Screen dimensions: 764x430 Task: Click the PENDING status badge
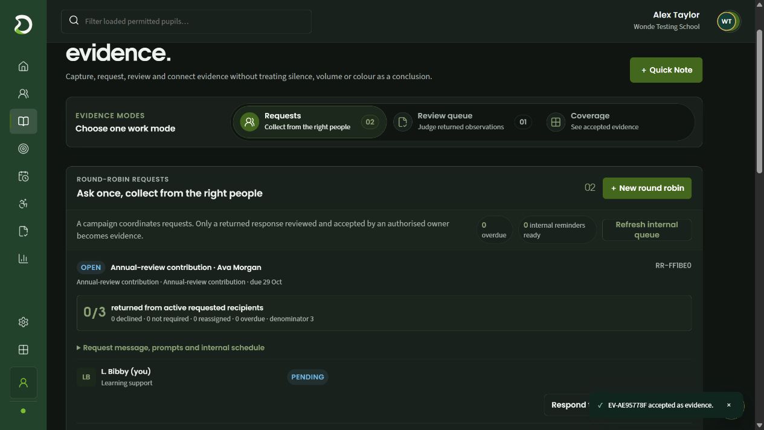pyautogui.click(x=307, y=377)
